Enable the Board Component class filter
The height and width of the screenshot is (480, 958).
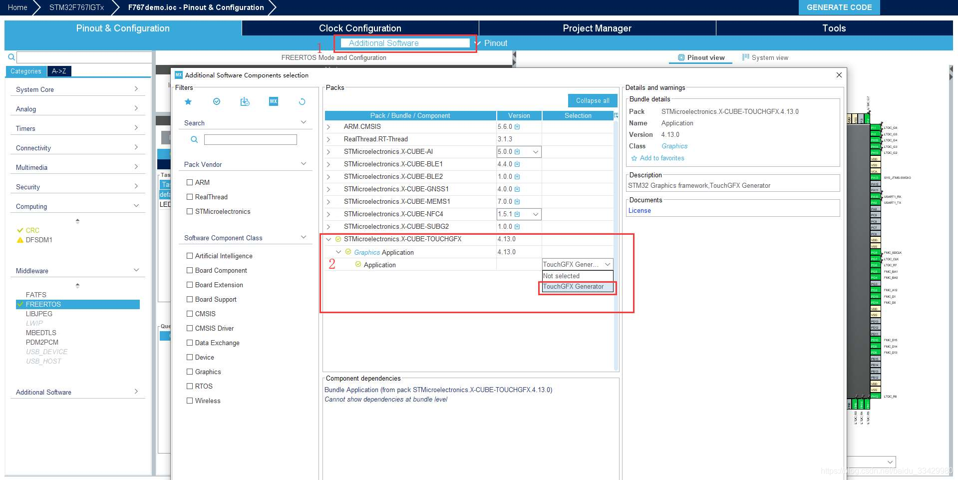click(x=190, y=270)
